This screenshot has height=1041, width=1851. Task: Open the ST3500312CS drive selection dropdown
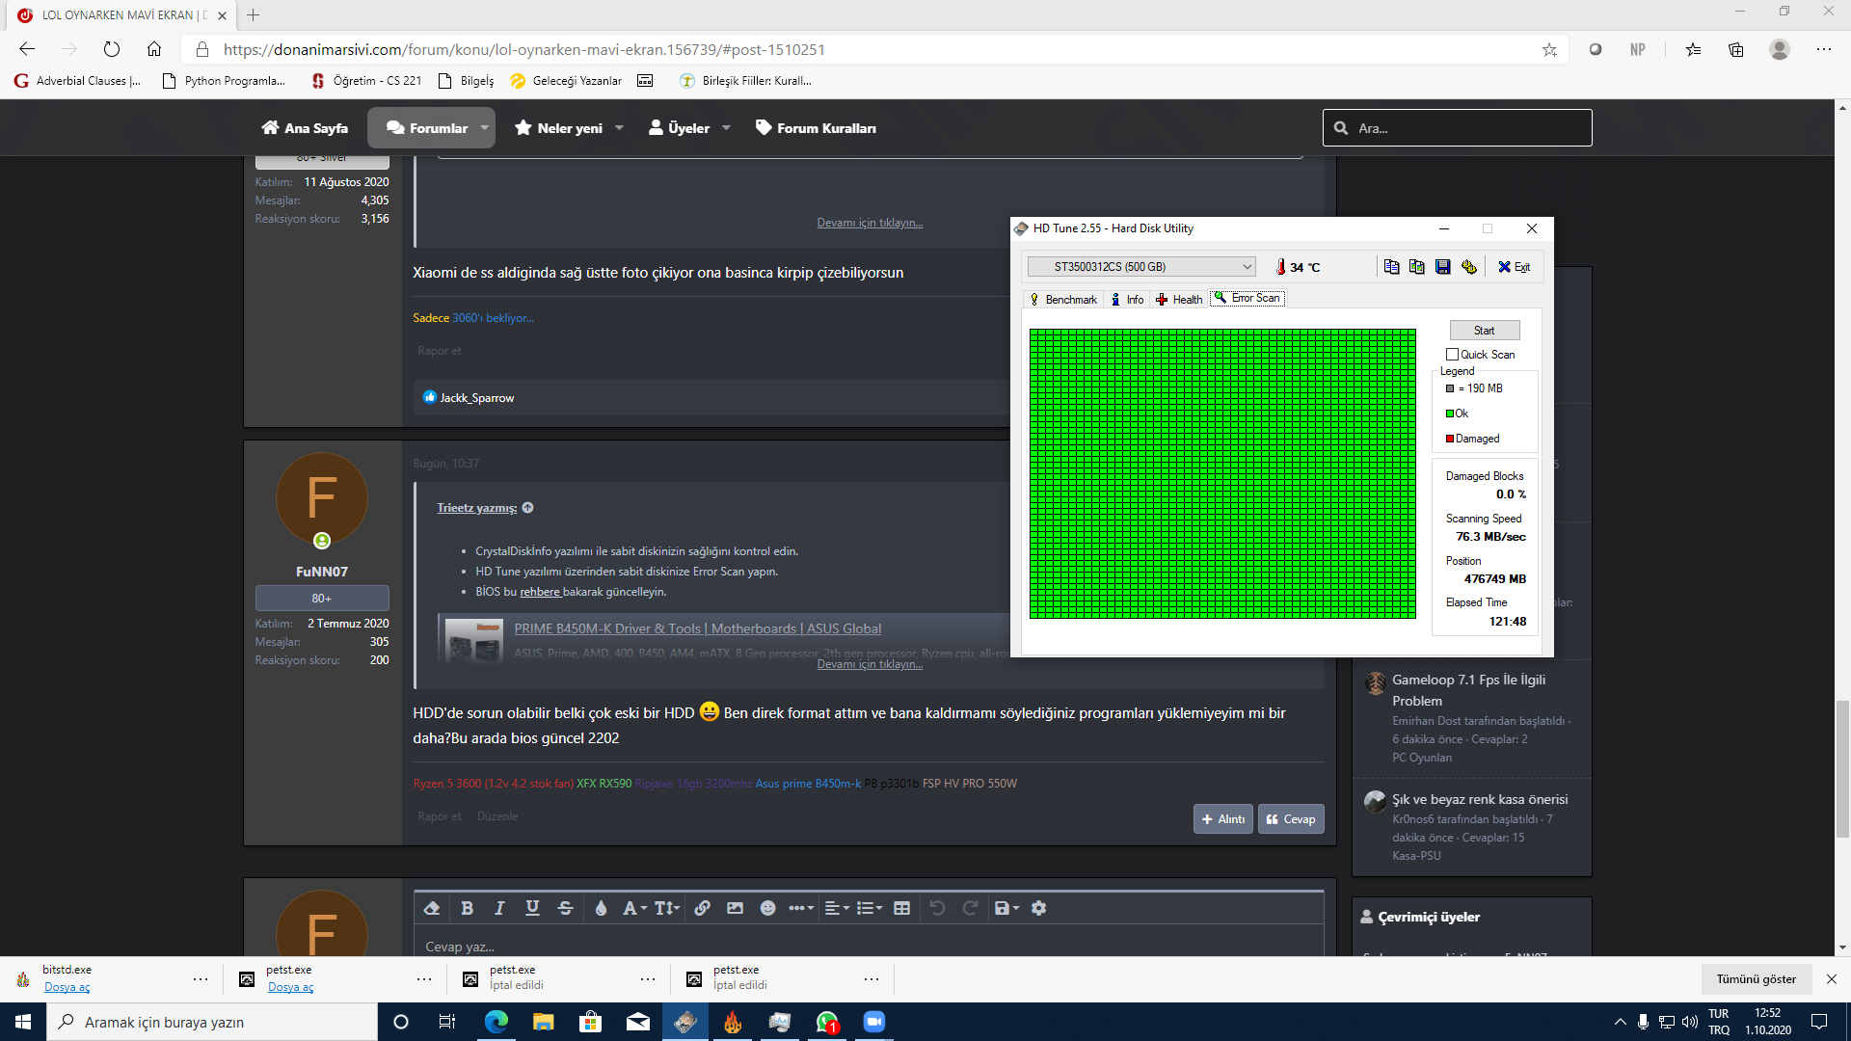tap(1140, 267)
